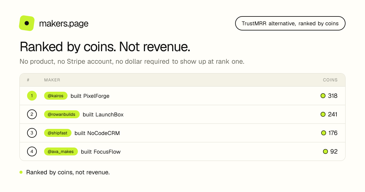Click the # column header
The image size is (365, 192).
pyautogui.click(x=28, y=80)
